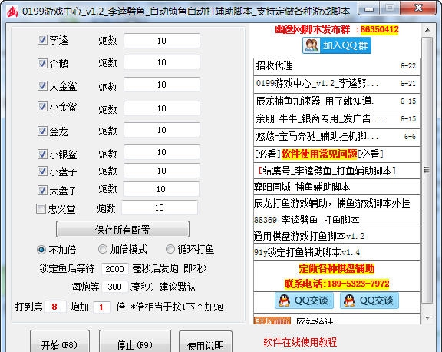Open the 结集号_李逵劈鱼_打鱼辅助脚本 link
442x352 pixels.
327,171
